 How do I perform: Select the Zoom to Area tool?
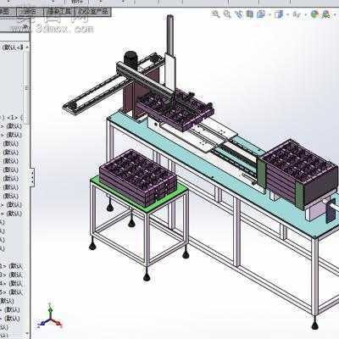[x=227, y=14]
